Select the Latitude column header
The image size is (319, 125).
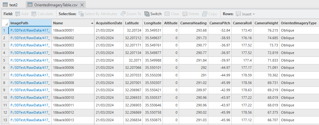133,23
